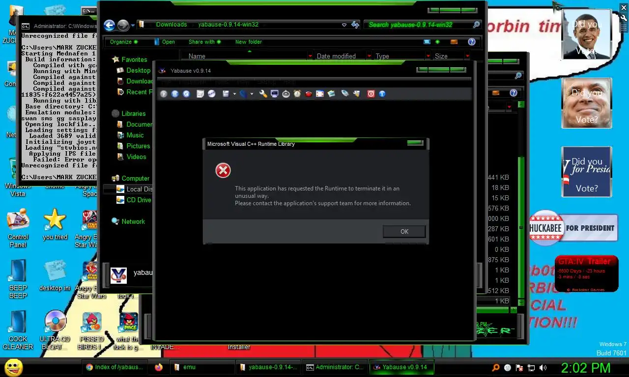This screenshot has height=377, width=629.
Task: Click the help icon in the back emu window
Action: 514,93
